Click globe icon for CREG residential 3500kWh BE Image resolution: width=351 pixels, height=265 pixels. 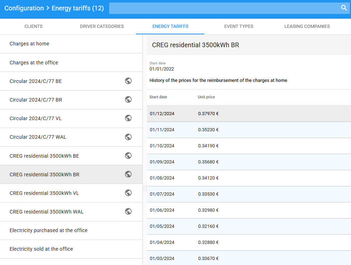[128, 156]
